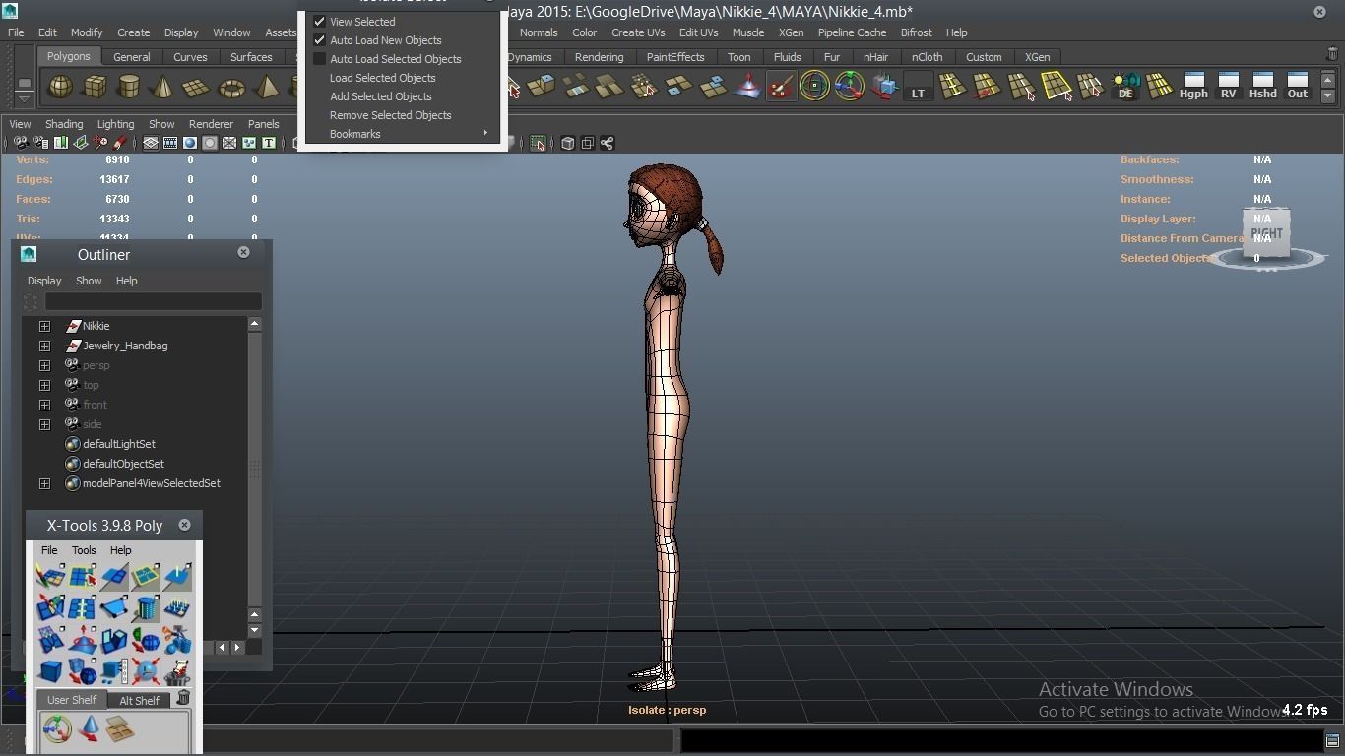Create a polygon plane from the shelf
This screenshot has height=756, width=1345.
[196, 88]
